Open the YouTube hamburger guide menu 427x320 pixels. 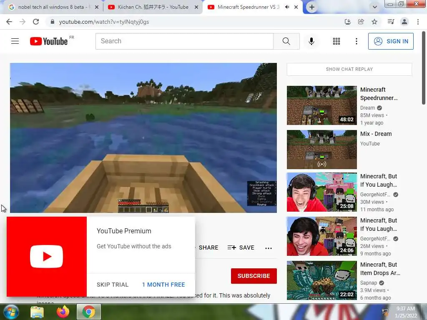click(15, 41)
